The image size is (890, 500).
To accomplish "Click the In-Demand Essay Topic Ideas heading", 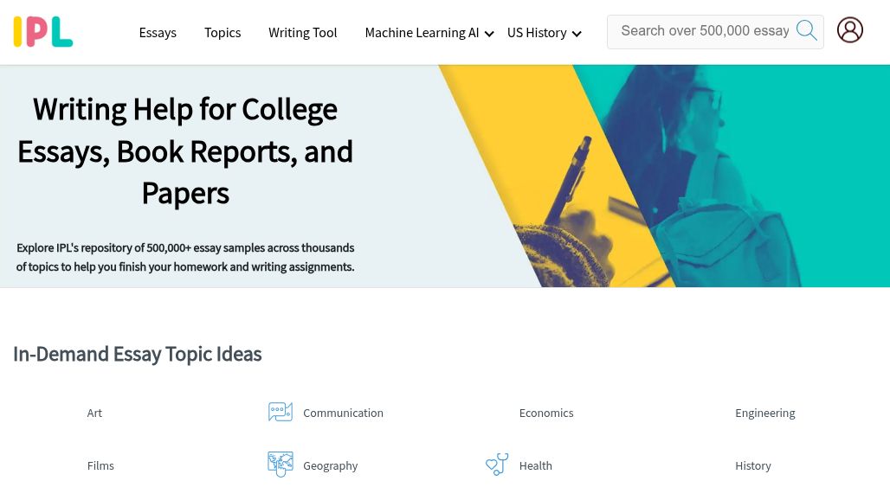I will [x=137, y=355].
